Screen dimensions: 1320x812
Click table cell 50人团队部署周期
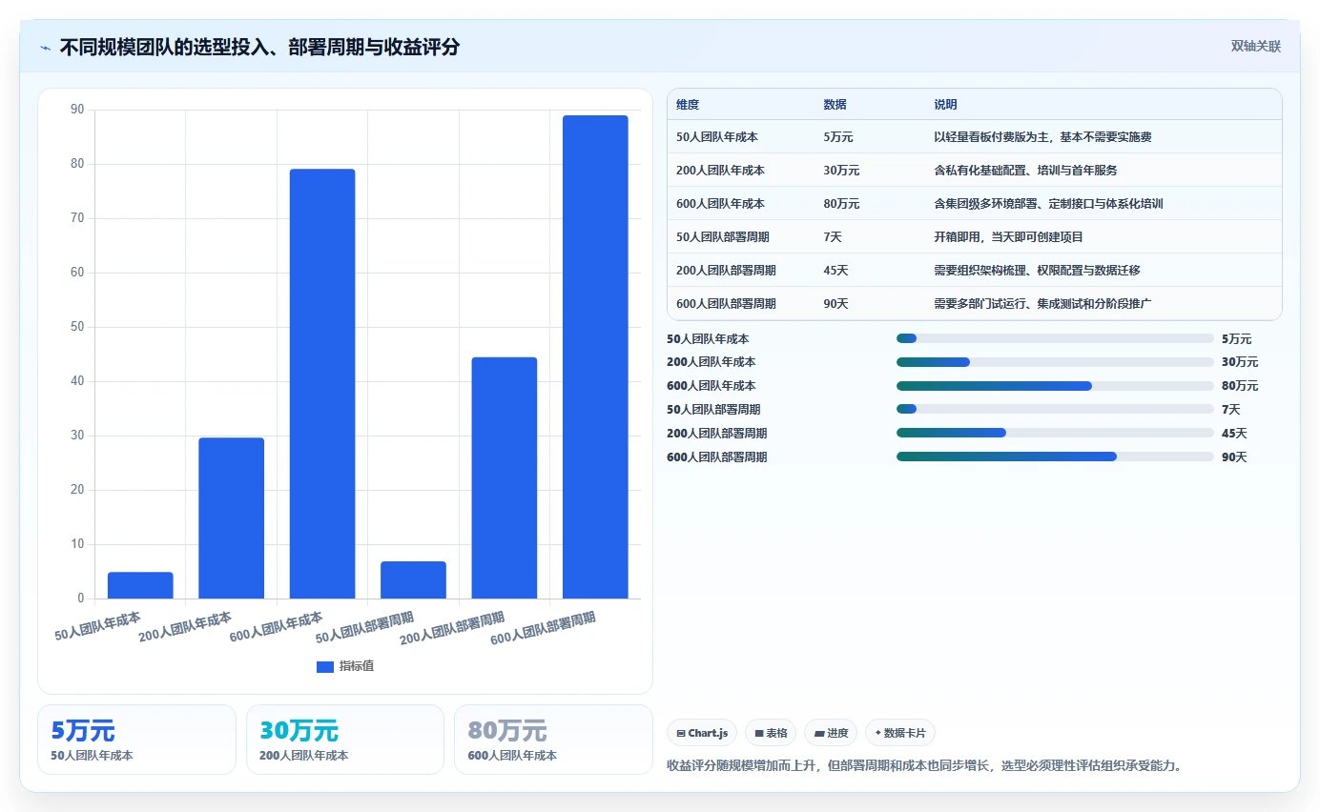pos(723,236)
